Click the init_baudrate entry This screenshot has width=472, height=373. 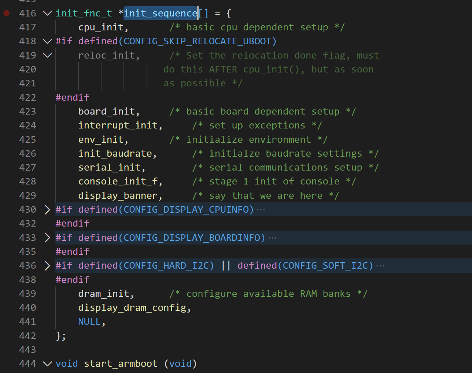pyautogui.click(x=115, y=153)
